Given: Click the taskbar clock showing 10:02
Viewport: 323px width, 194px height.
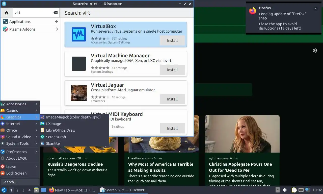Looking at the screenshot, I should [x=317, y=190].
